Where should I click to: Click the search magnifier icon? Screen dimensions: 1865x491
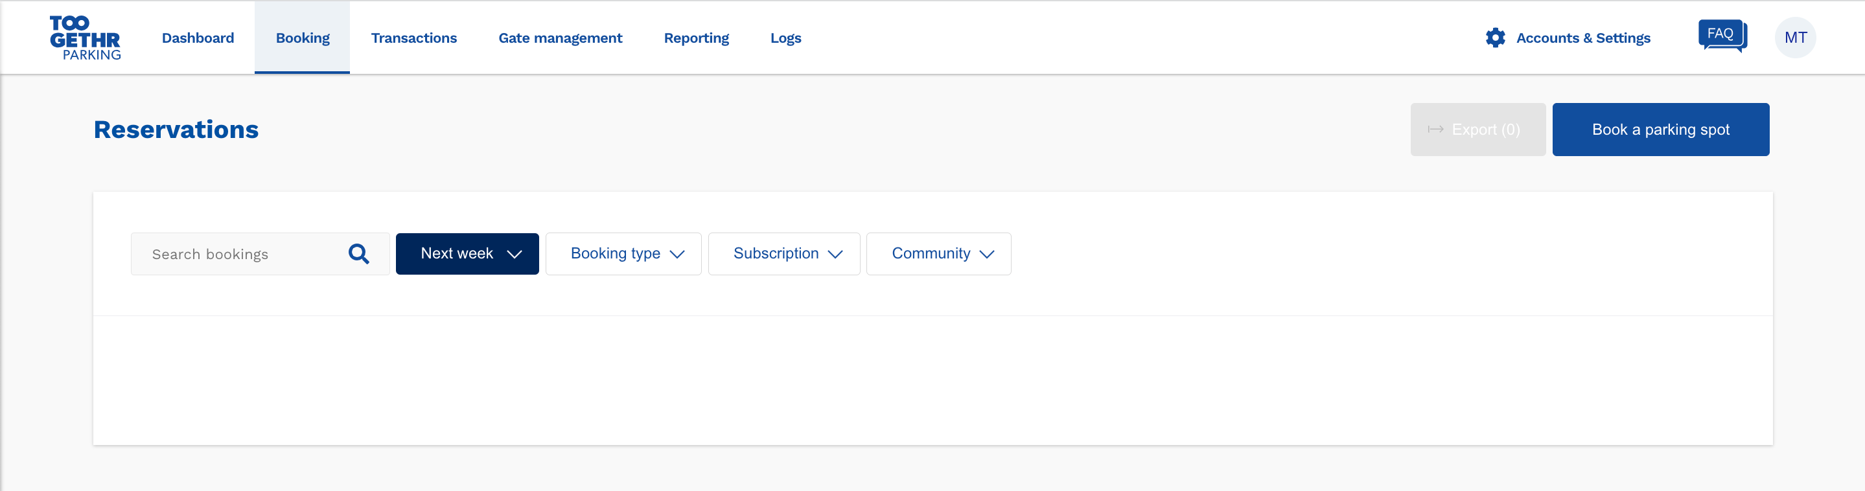[358, 254]
